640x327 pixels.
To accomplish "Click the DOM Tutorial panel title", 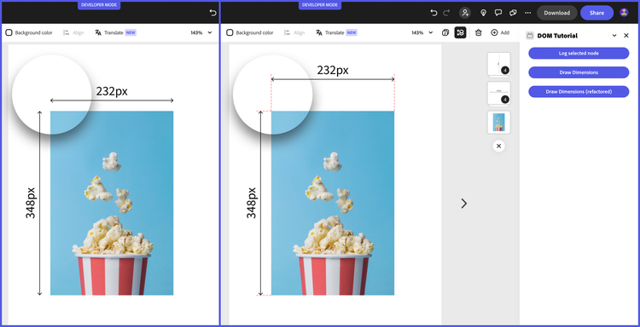I will click(557, 36).
